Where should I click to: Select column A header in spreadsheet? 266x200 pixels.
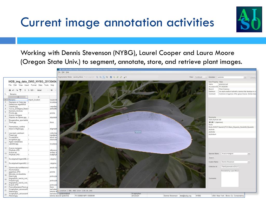[18, 97]
